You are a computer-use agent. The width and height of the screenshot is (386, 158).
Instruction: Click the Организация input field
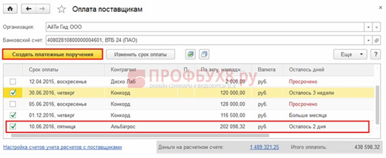(x=205, y=27)
